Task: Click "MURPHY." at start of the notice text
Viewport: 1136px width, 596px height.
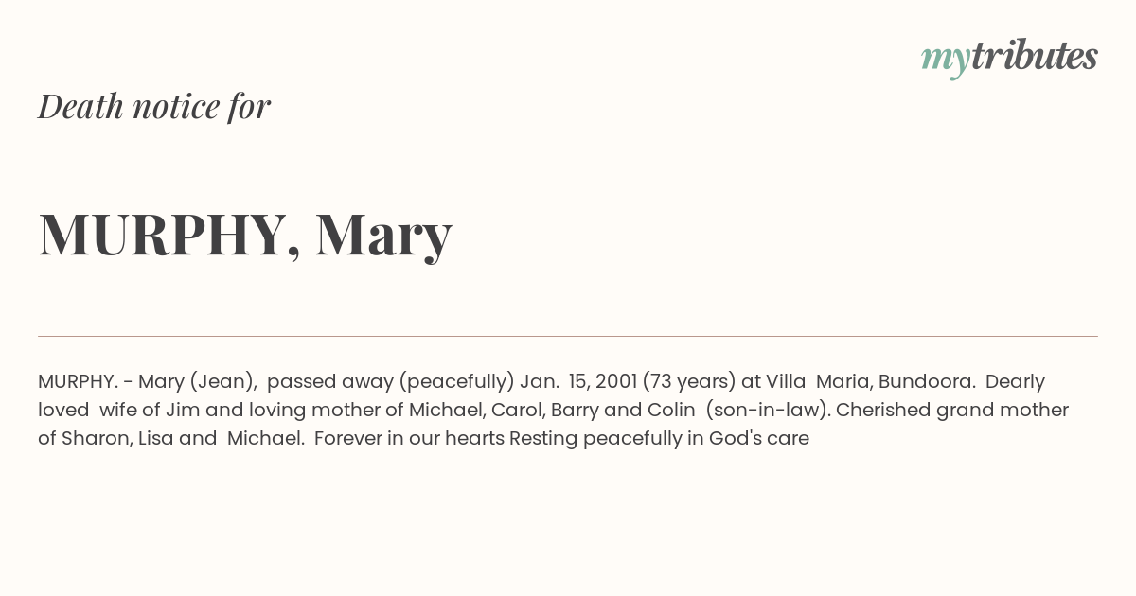Action: point(78,381)
